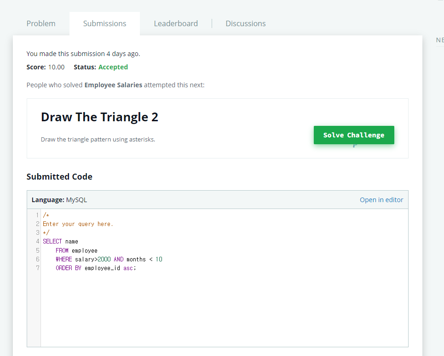
Task: Click the Language: MySQL label
Action: [x=59, y=200]
